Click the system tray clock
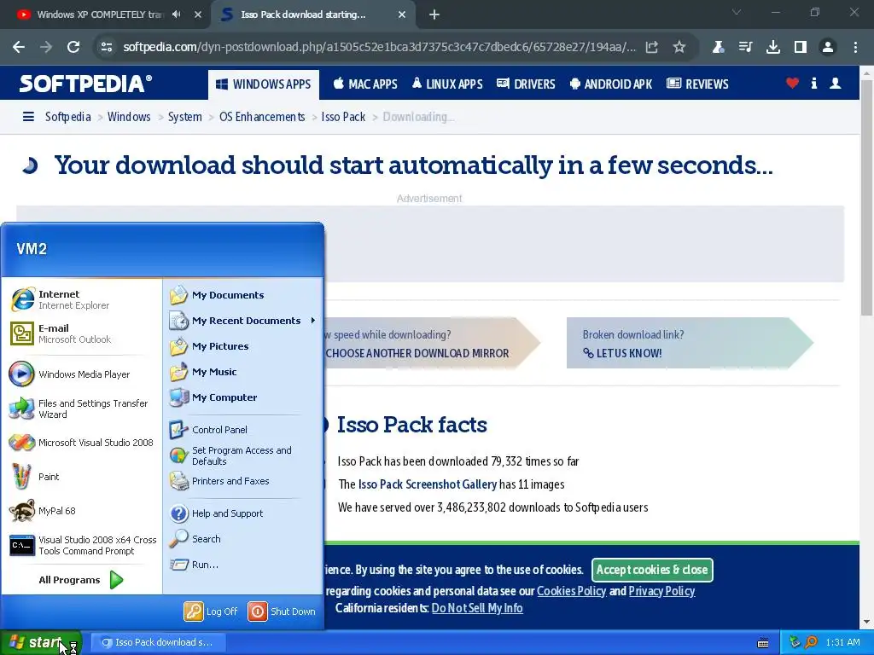The height and width of the screenshot is (655, 874). [x=842, y=642]
